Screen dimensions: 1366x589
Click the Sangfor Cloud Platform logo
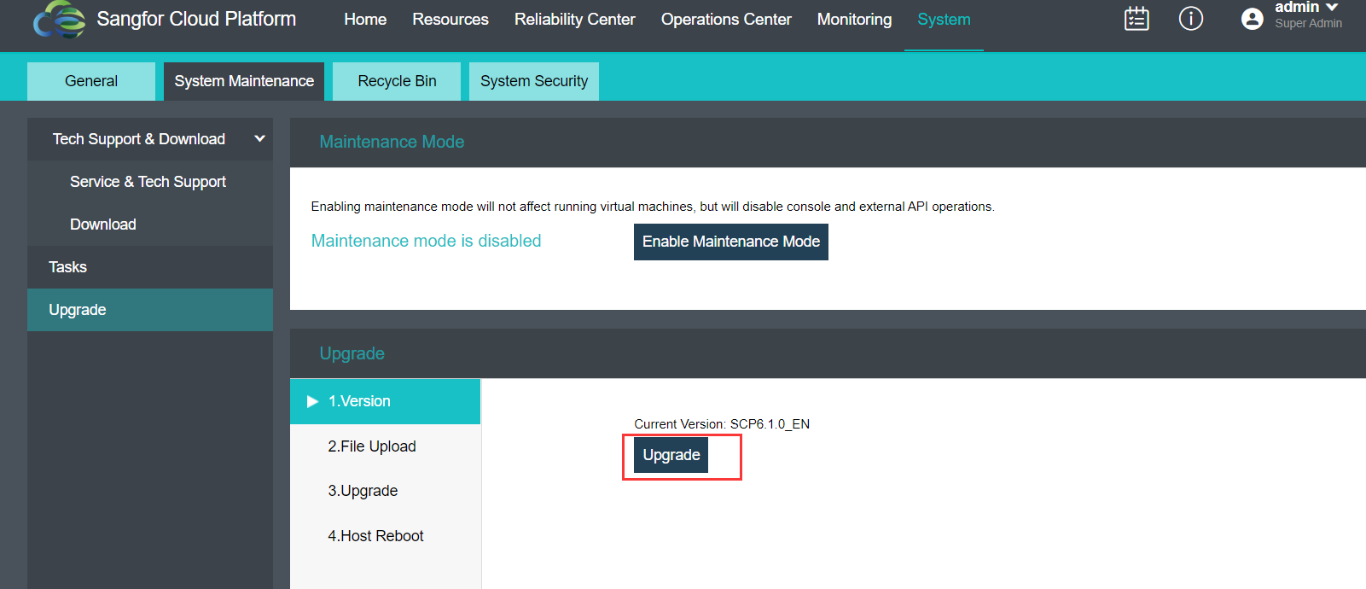[59, 19]
